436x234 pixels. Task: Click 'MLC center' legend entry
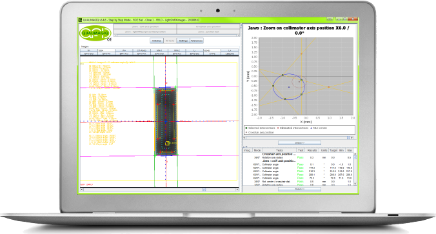(x=319, y=128)
